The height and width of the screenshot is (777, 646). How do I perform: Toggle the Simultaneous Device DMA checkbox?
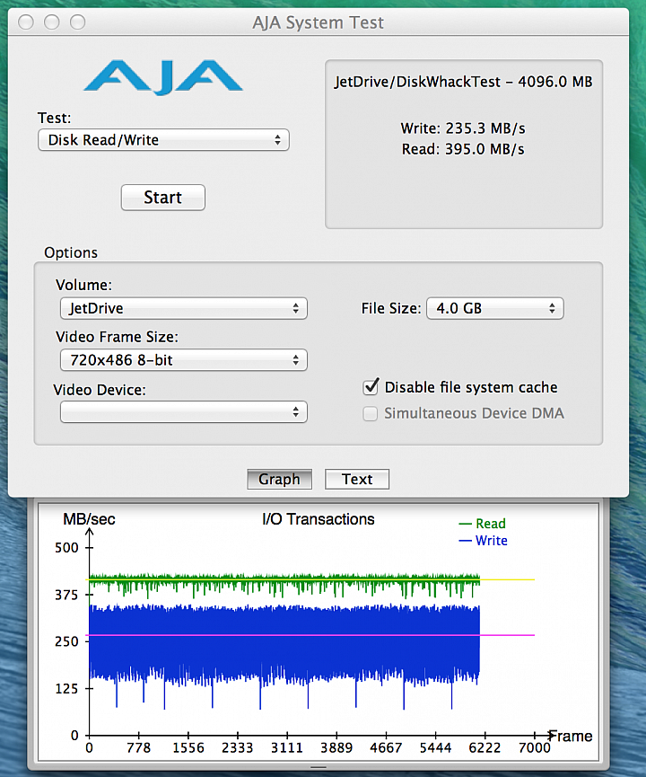(371, 413)
